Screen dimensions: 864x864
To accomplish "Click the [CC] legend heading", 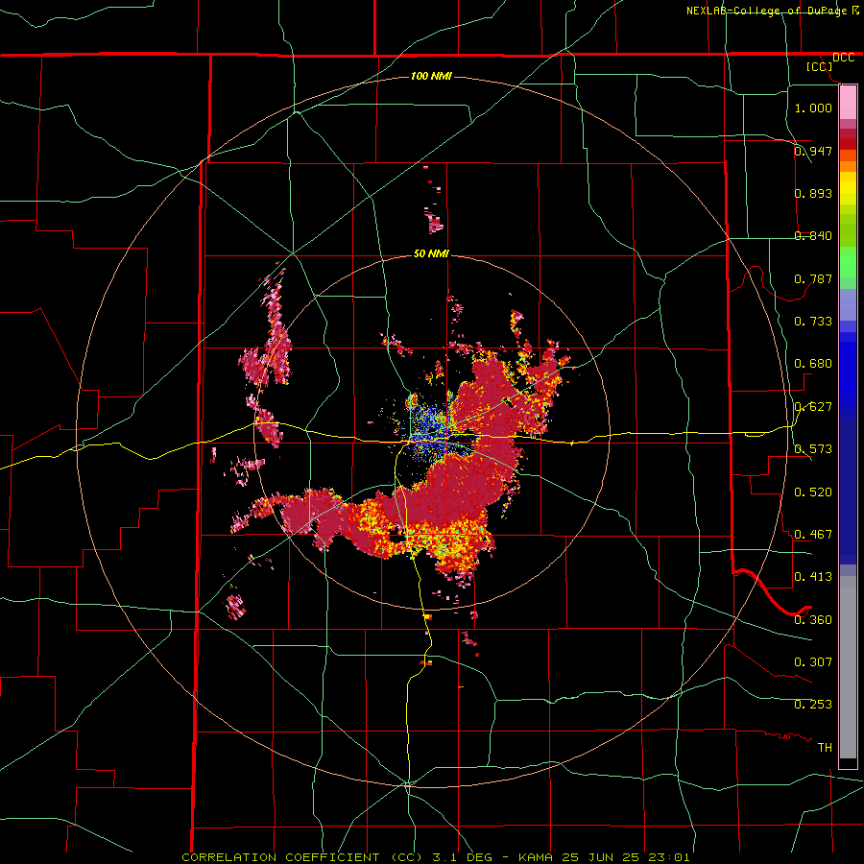I will coord(819,66).
